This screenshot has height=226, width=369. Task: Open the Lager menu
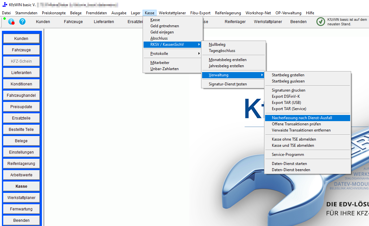pos(135,13)
